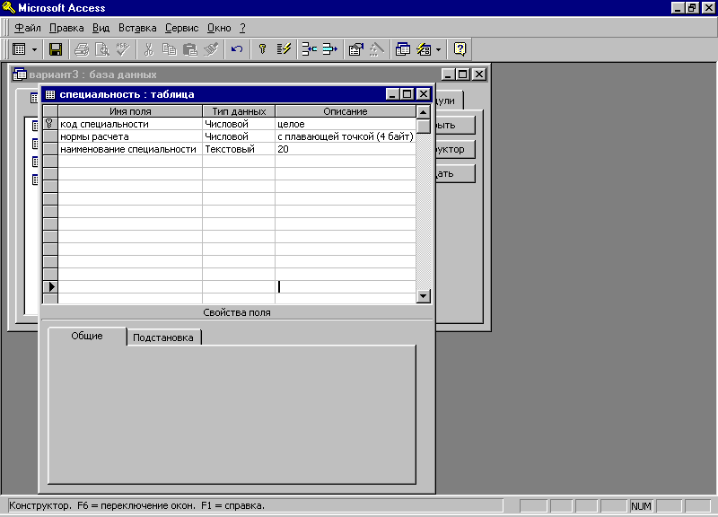This screenshot has width=718, height=517.
Task: Click the 'Описание' column header
Action: pyautogui.click(x=346, y=111)
